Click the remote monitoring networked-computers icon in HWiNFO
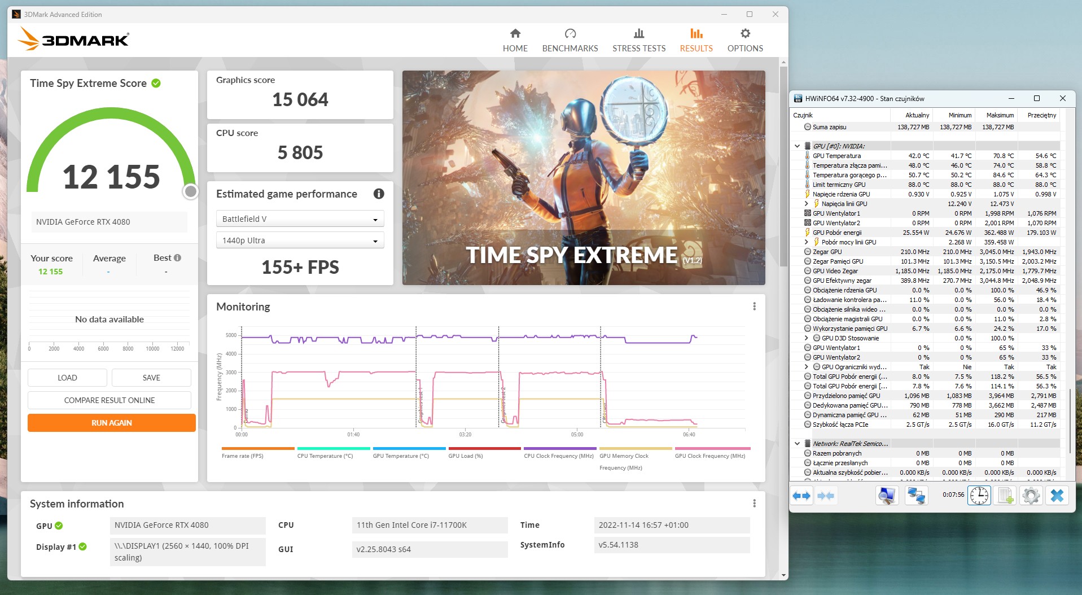Image resolution: width=1082 pixels, height=595 pixels. tap(916, 495)
